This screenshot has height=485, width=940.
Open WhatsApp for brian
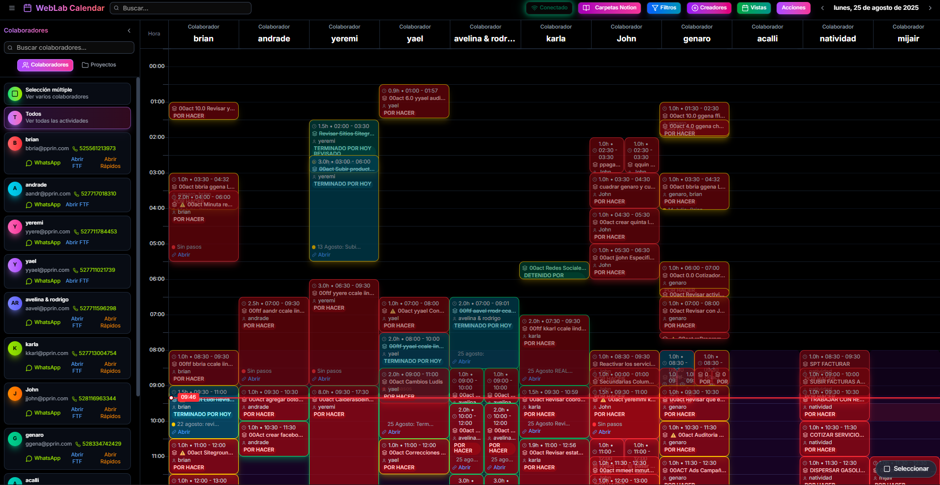pos(43,163)
